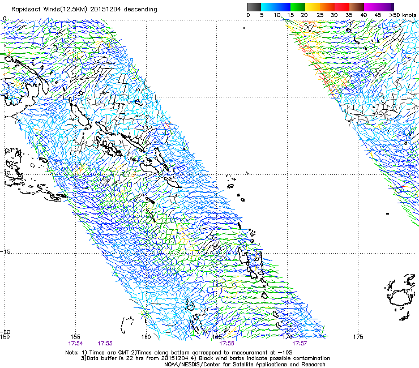Click the "35" legend scale label
The image size is (419, 368).
click(349, 15)
